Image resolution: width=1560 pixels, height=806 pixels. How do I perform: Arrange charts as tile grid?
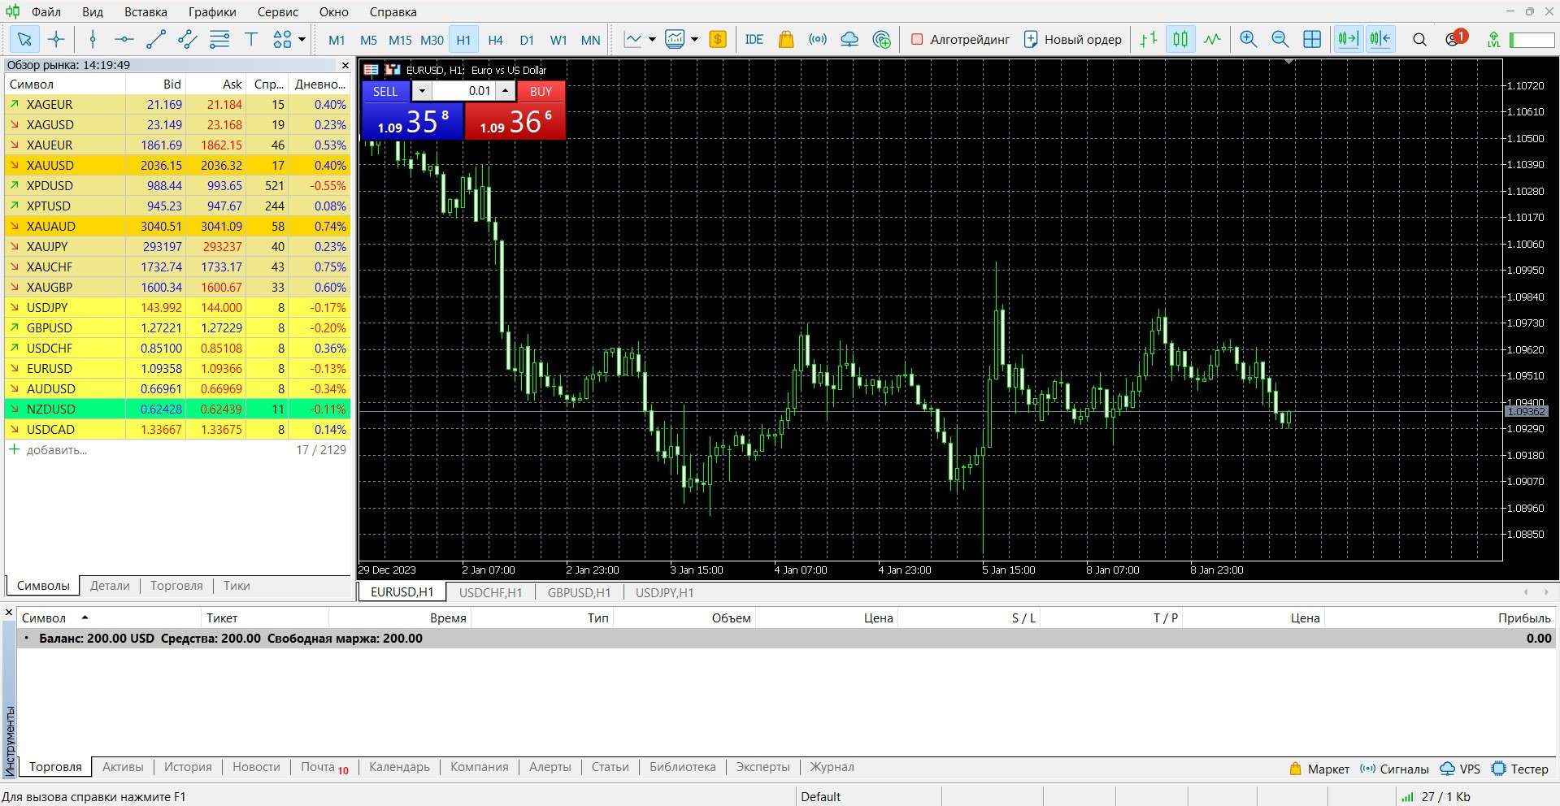[1312, 39]
